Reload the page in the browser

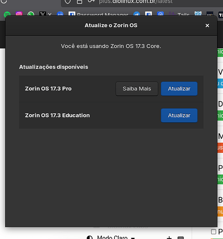pyautogui.click(x=4, y=1)
